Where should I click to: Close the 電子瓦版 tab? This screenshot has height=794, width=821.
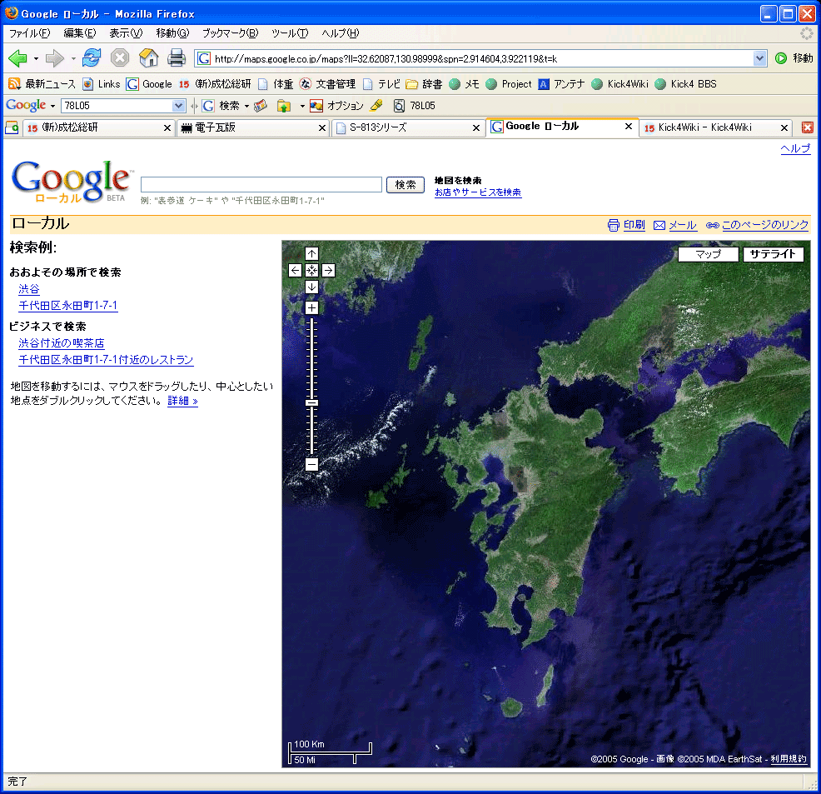[322, 127]
